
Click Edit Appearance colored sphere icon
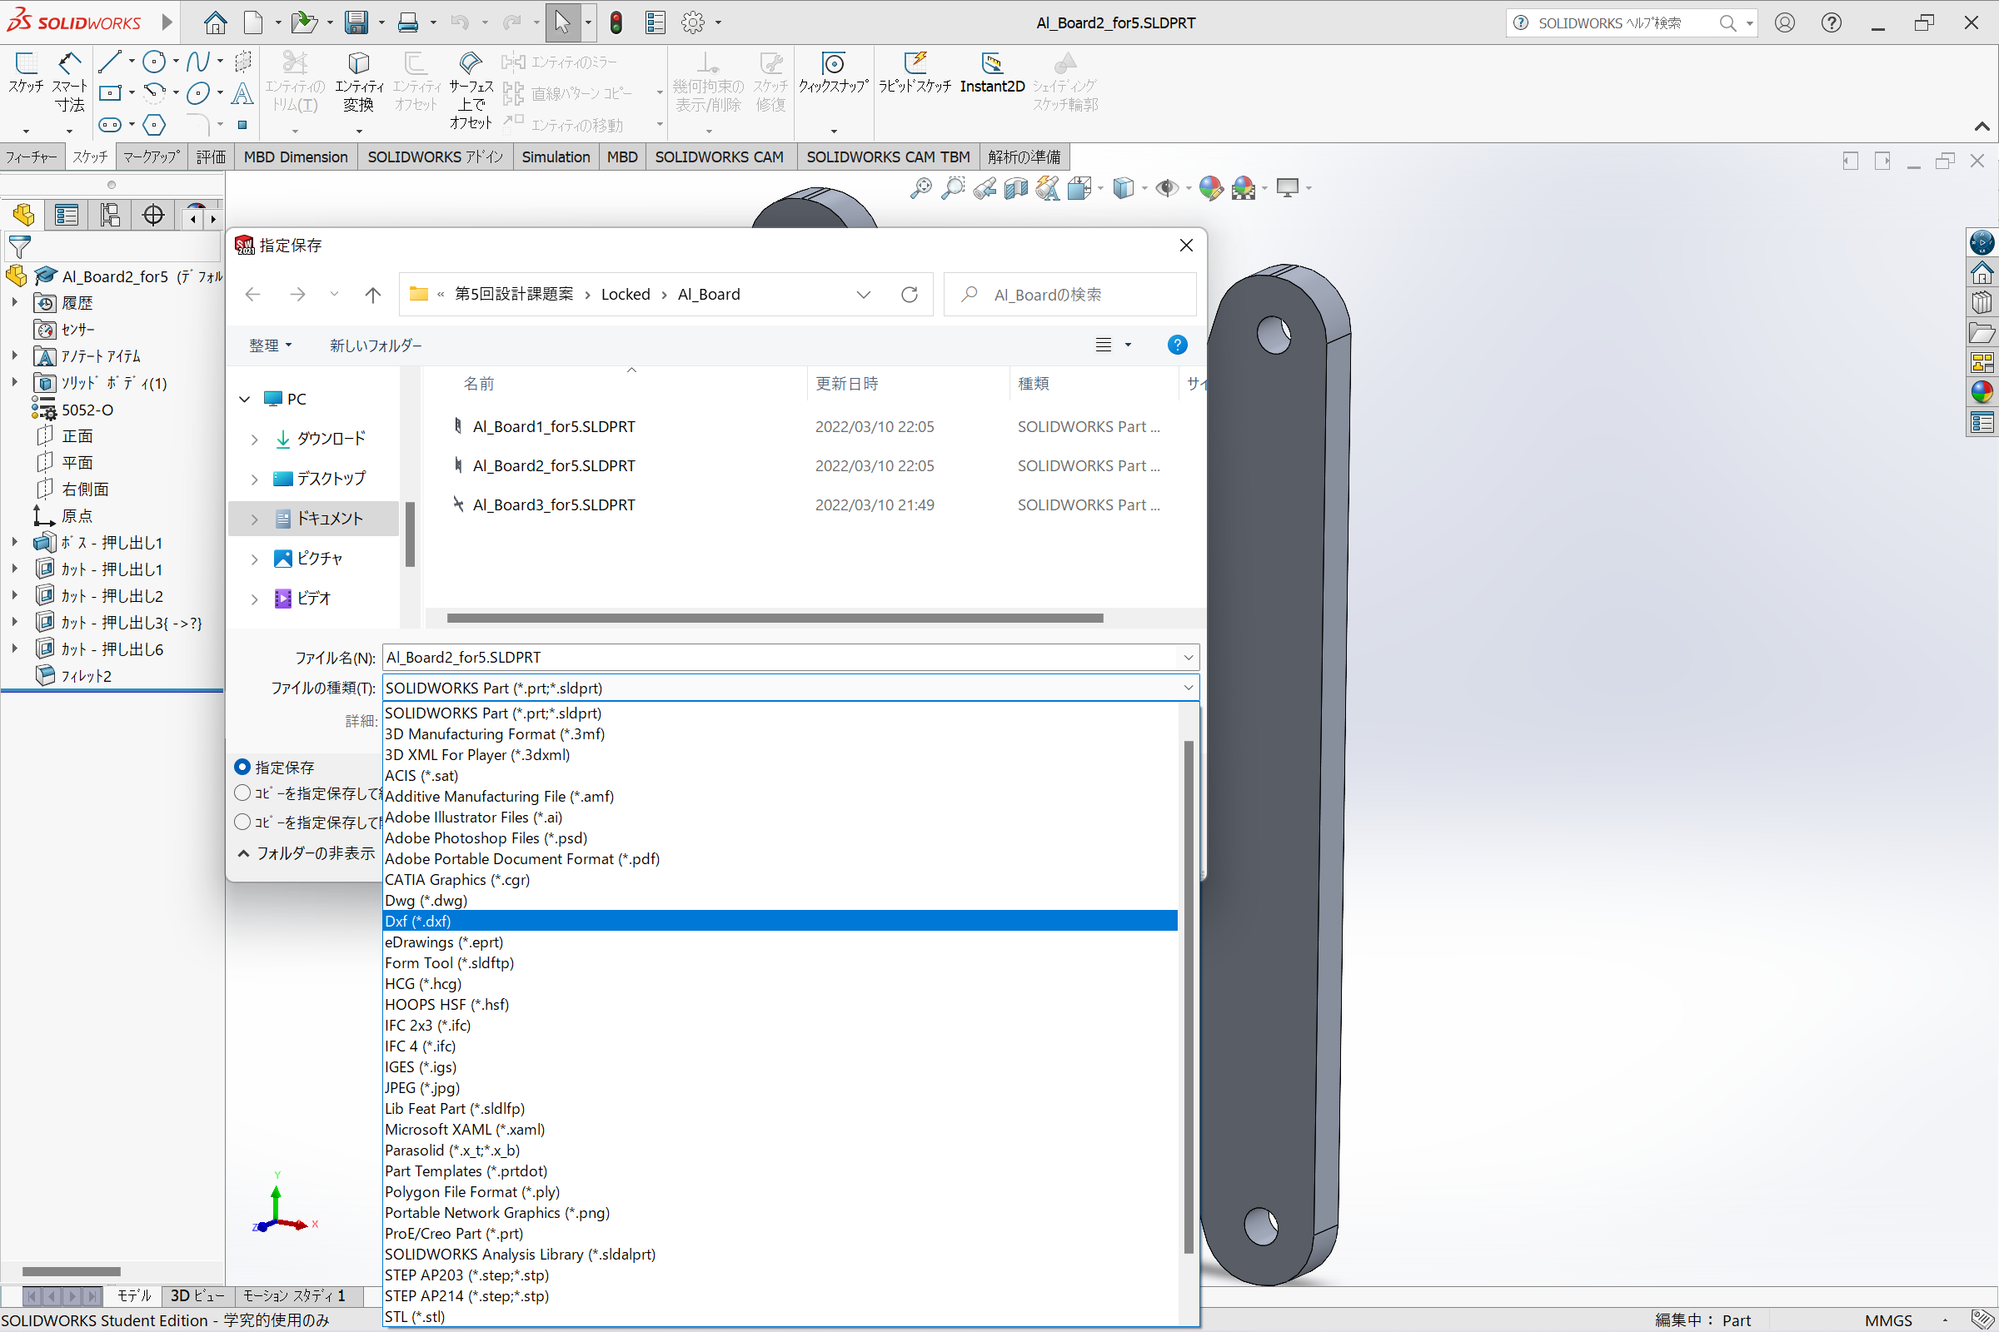(x=1210, y=188)
